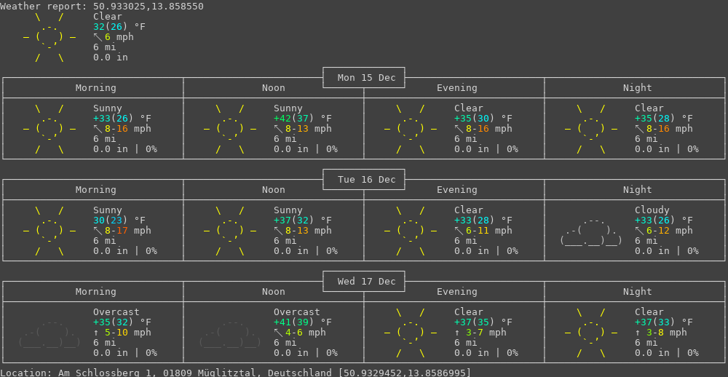Click the Night column header under Wednesday
This screenshot has width=728, height=377.
pyautogui.click(x=638, y=292)
